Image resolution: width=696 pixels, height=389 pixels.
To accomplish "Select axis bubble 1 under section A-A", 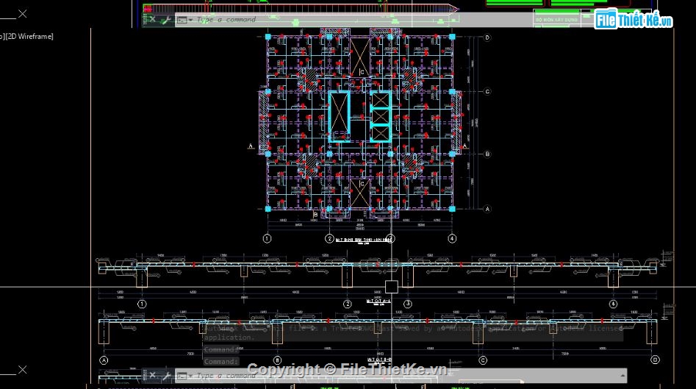I will 142,304.
